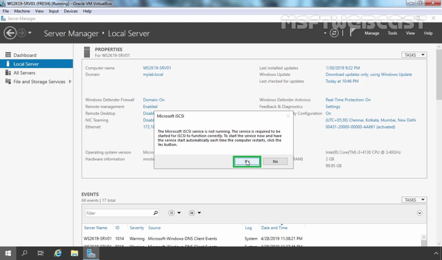This screenshot has height=260, width=442.
Task: Open the VirtualBox Devices menu
Action: coord(71,11)
